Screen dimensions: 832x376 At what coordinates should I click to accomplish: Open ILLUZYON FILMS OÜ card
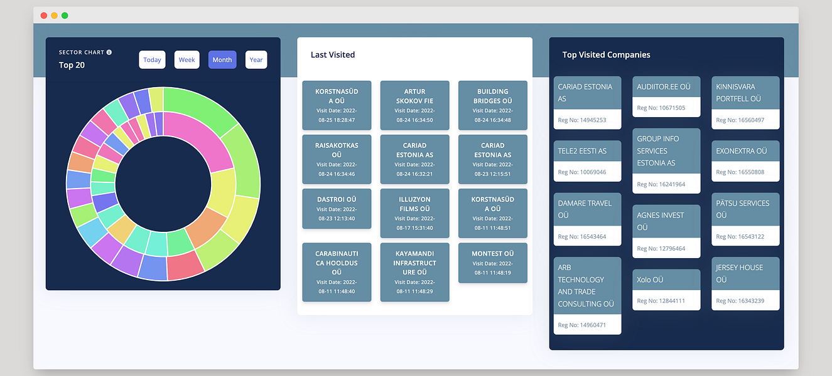pos(414,213)
